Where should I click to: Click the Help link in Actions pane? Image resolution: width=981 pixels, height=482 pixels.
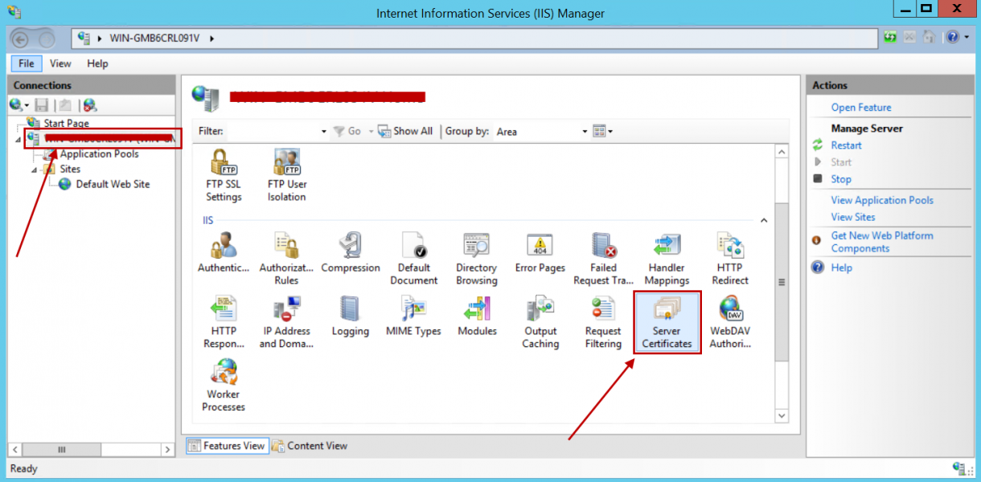coord(842,268)
